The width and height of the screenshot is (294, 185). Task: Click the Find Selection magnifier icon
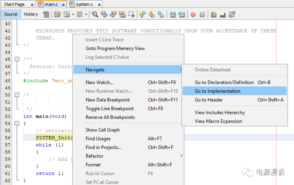pyautogui.click(x=95, y=14)
